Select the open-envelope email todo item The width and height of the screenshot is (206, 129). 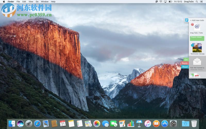(x=197, y=63)
